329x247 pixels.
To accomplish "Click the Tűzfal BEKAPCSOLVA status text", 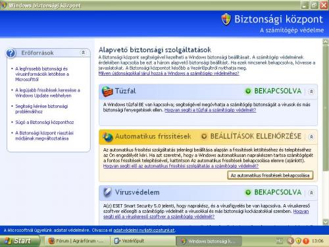I will coord(278,91).
